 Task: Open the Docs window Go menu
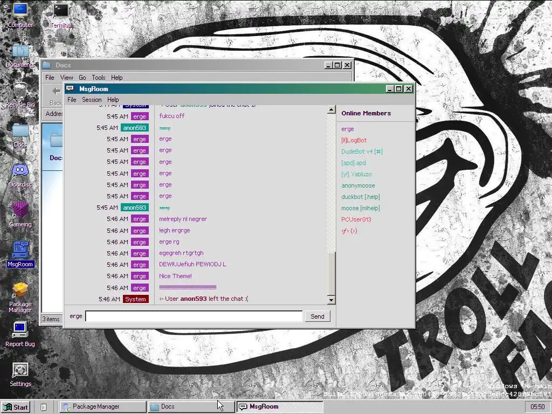pos(82,78)
